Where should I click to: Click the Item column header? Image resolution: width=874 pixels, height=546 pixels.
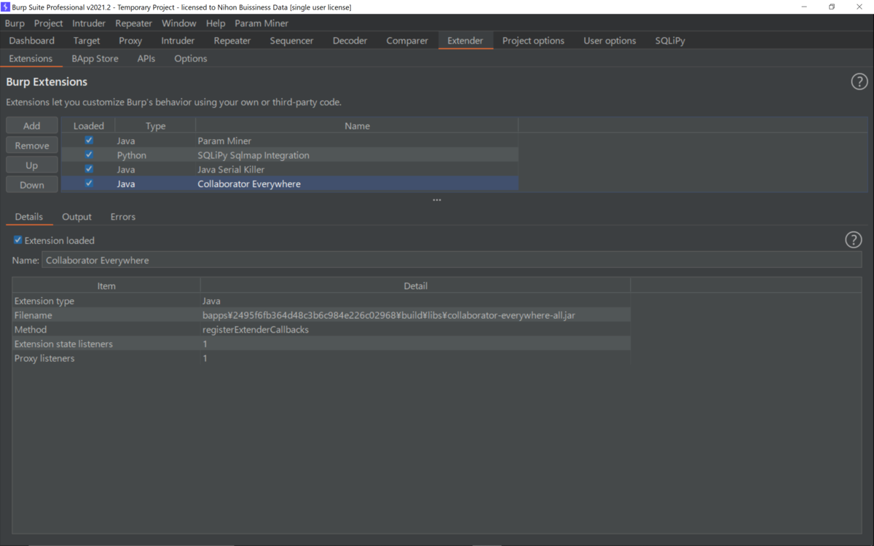tap(106, 286)
